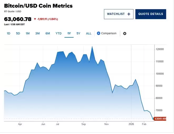Show the 6M time range
The height and width of the screenshot is (134, 174).
(47, 33)
